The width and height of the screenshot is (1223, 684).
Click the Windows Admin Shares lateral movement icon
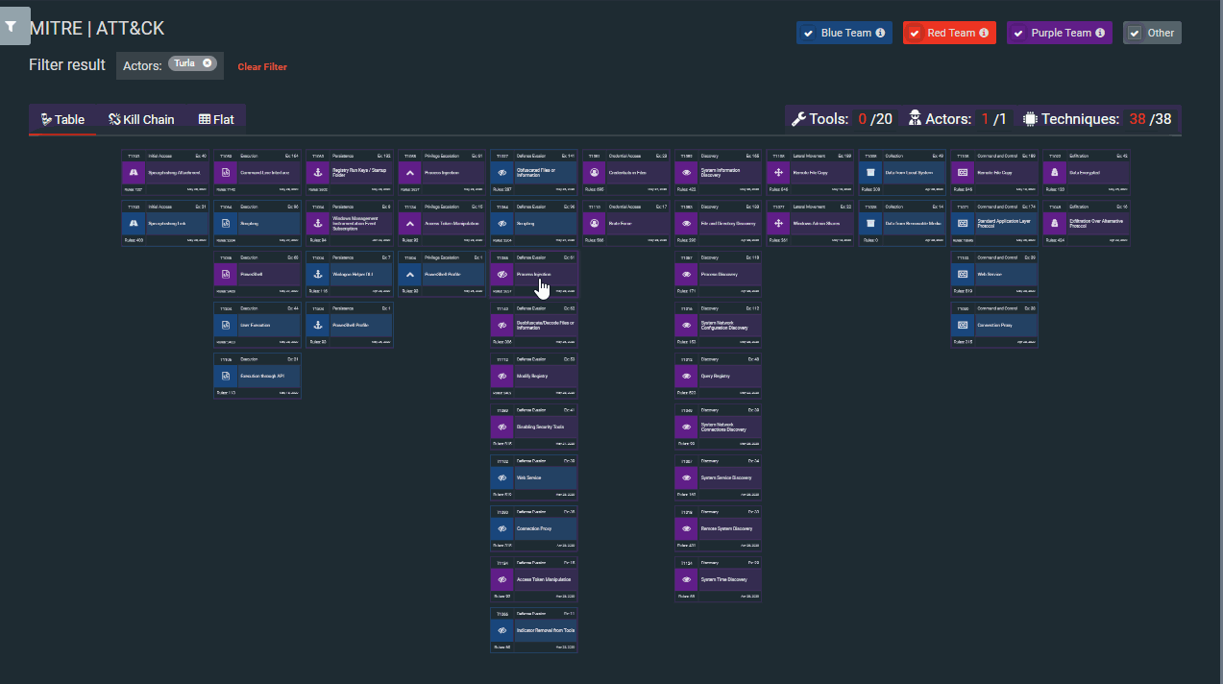[x=779, y=223]
